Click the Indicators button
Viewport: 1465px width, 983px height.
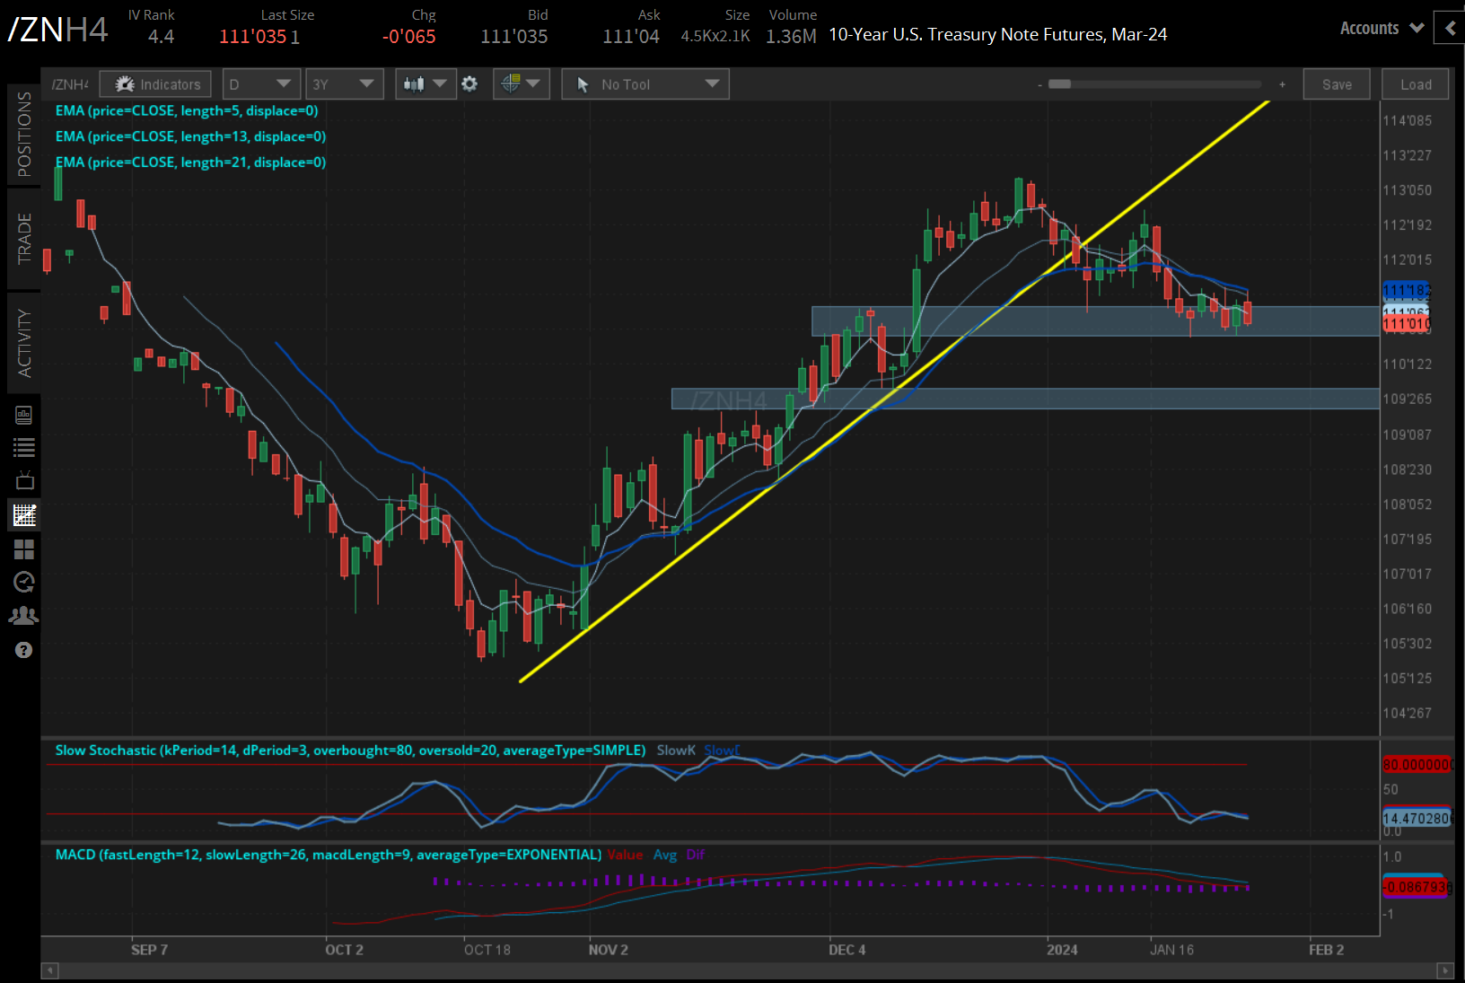click(154, 83)
